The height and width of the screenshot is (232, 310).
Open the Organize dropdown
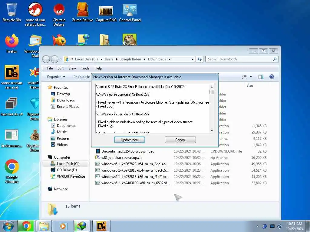coord(56,77)
